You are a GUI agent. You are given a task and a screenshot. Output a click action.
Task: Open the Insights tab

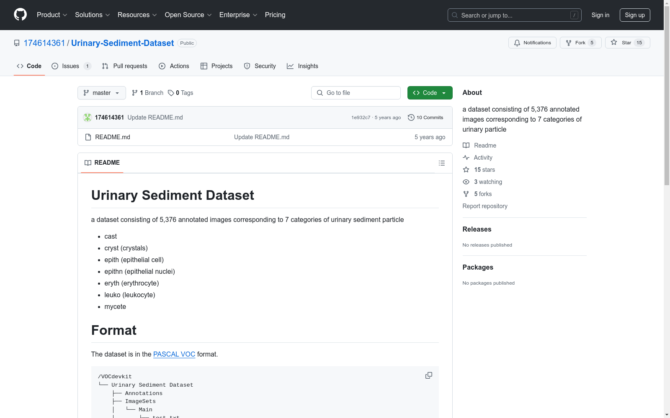[302, 66]
